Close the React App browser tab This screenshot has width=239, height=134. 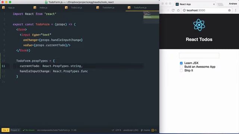(x=214, y=4)
